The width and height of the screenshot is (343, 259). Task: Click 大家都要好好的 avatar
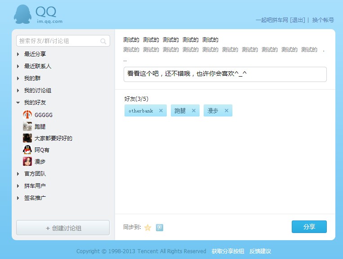pos(27,138)
